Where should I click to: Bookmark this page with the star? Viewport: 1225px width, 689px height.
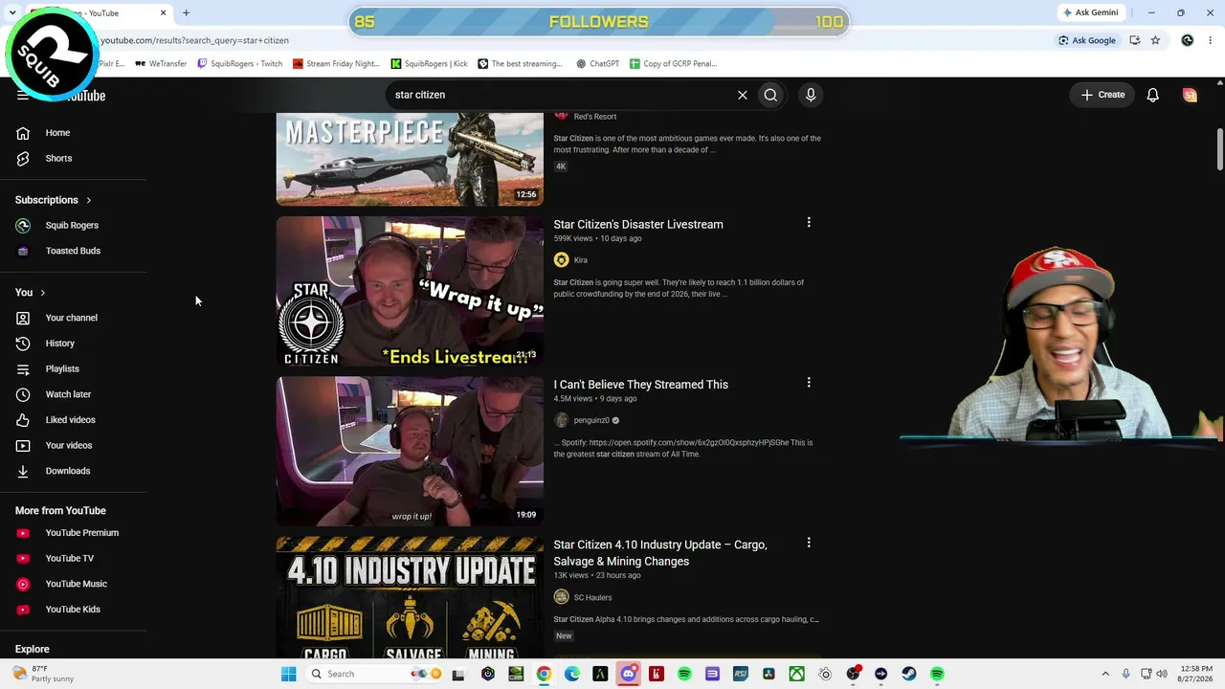1155,40
